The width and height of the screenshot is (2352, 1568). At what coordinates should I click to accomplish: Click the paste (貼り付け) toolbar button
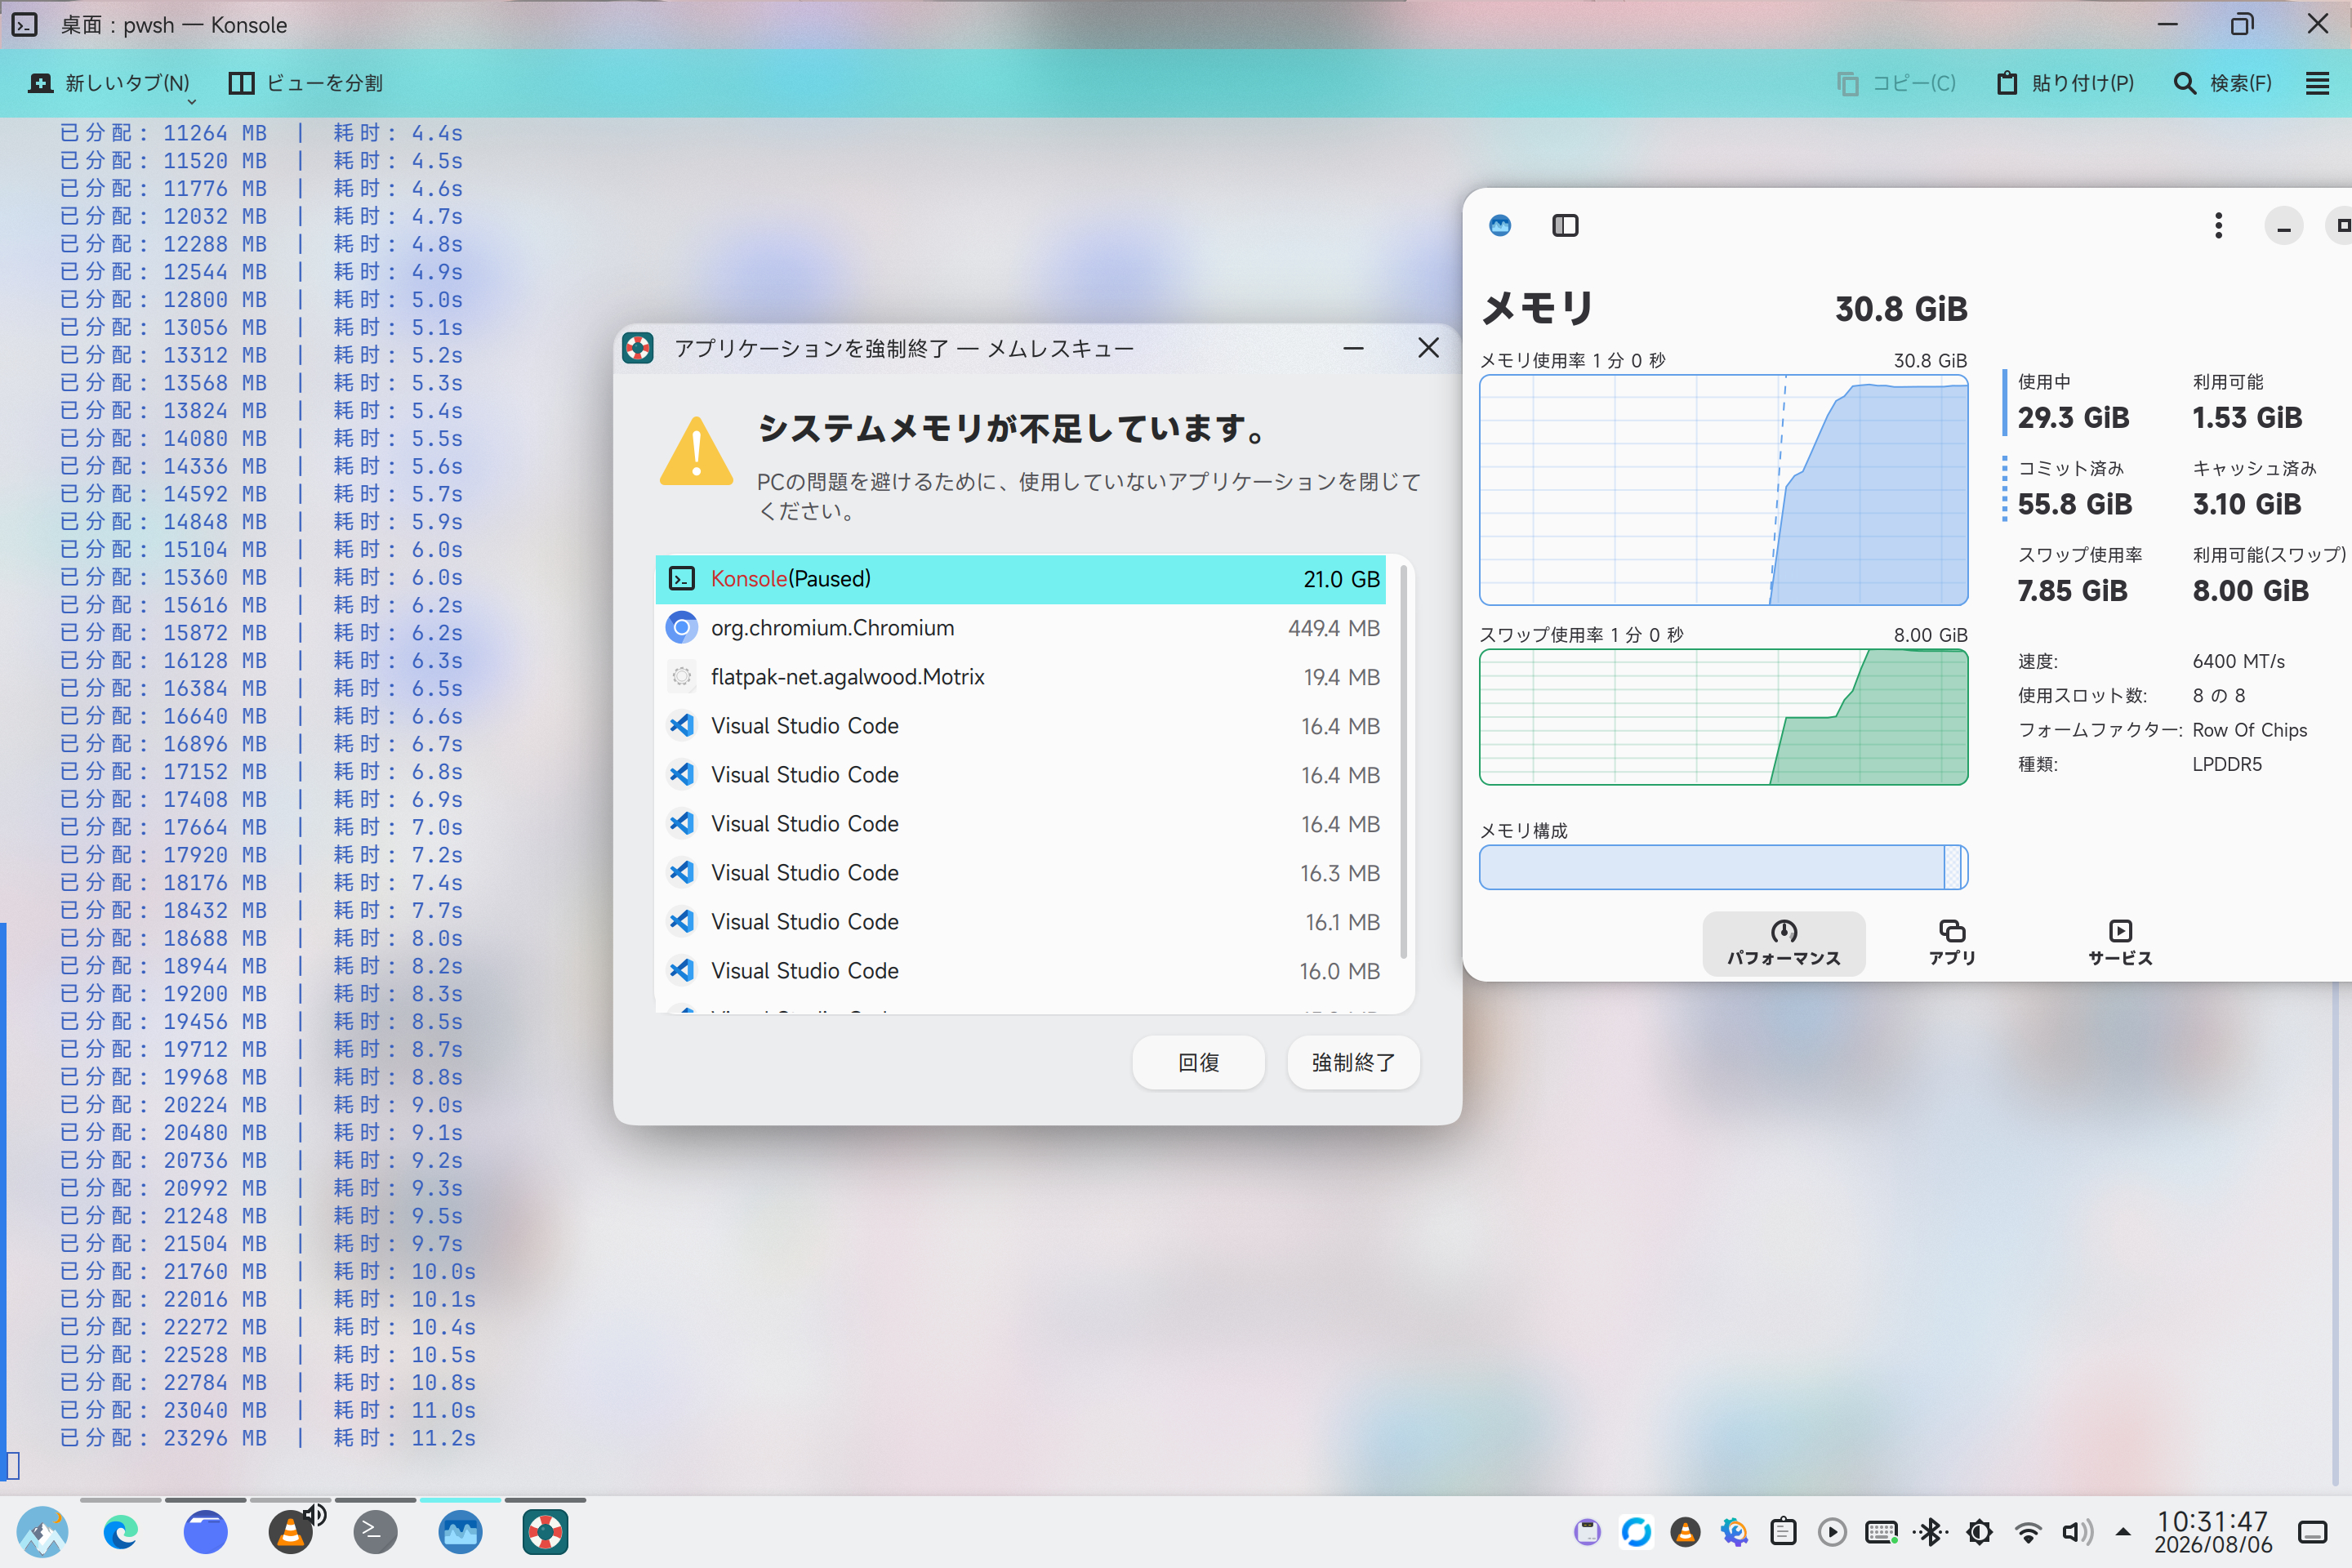pos(2065,83)
